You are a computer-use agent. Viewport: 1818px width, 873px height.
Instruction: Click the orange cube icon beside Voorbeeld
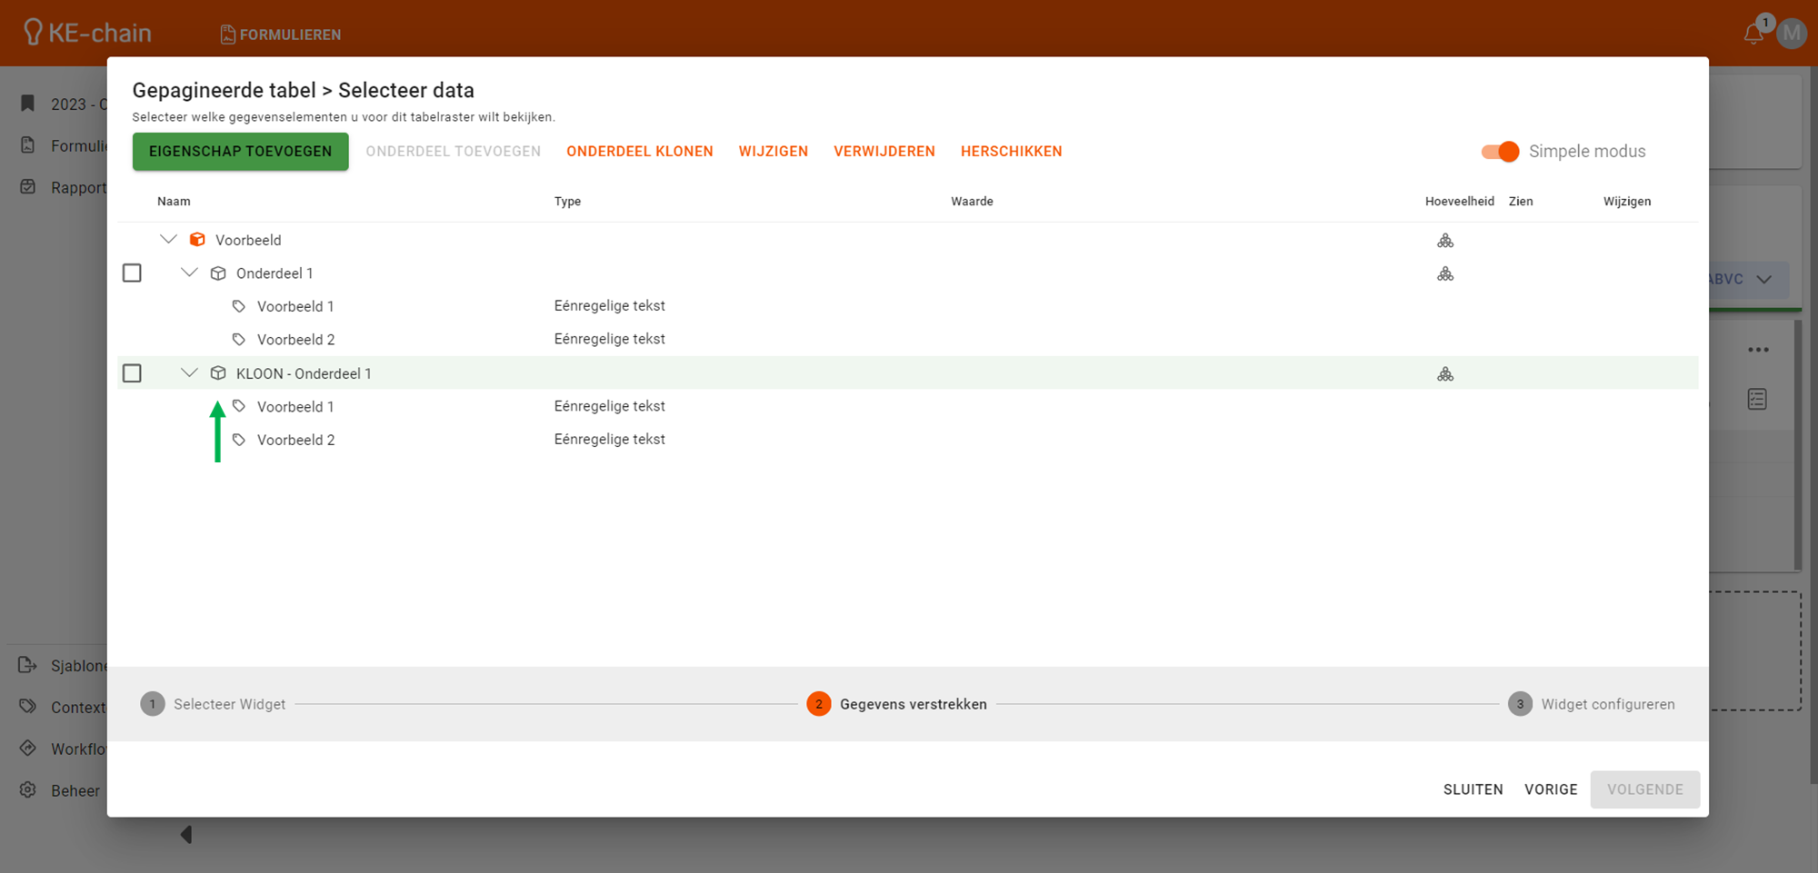197,240
